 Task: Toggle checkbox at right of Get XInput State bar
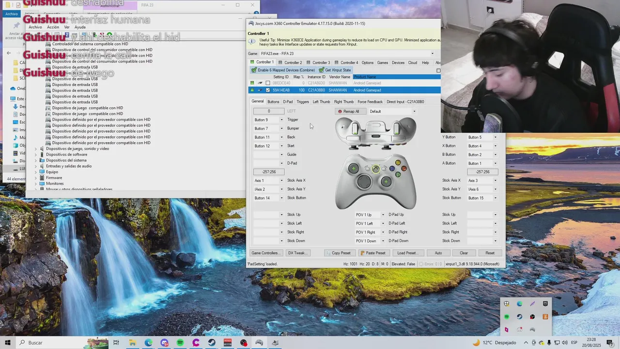coord(438,70)
